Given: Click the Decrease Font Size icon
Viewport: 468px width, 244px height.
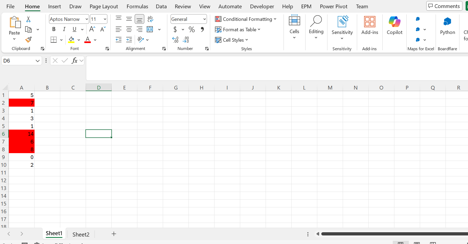Looking at the screenshot, I should click(x=103, y=29).
